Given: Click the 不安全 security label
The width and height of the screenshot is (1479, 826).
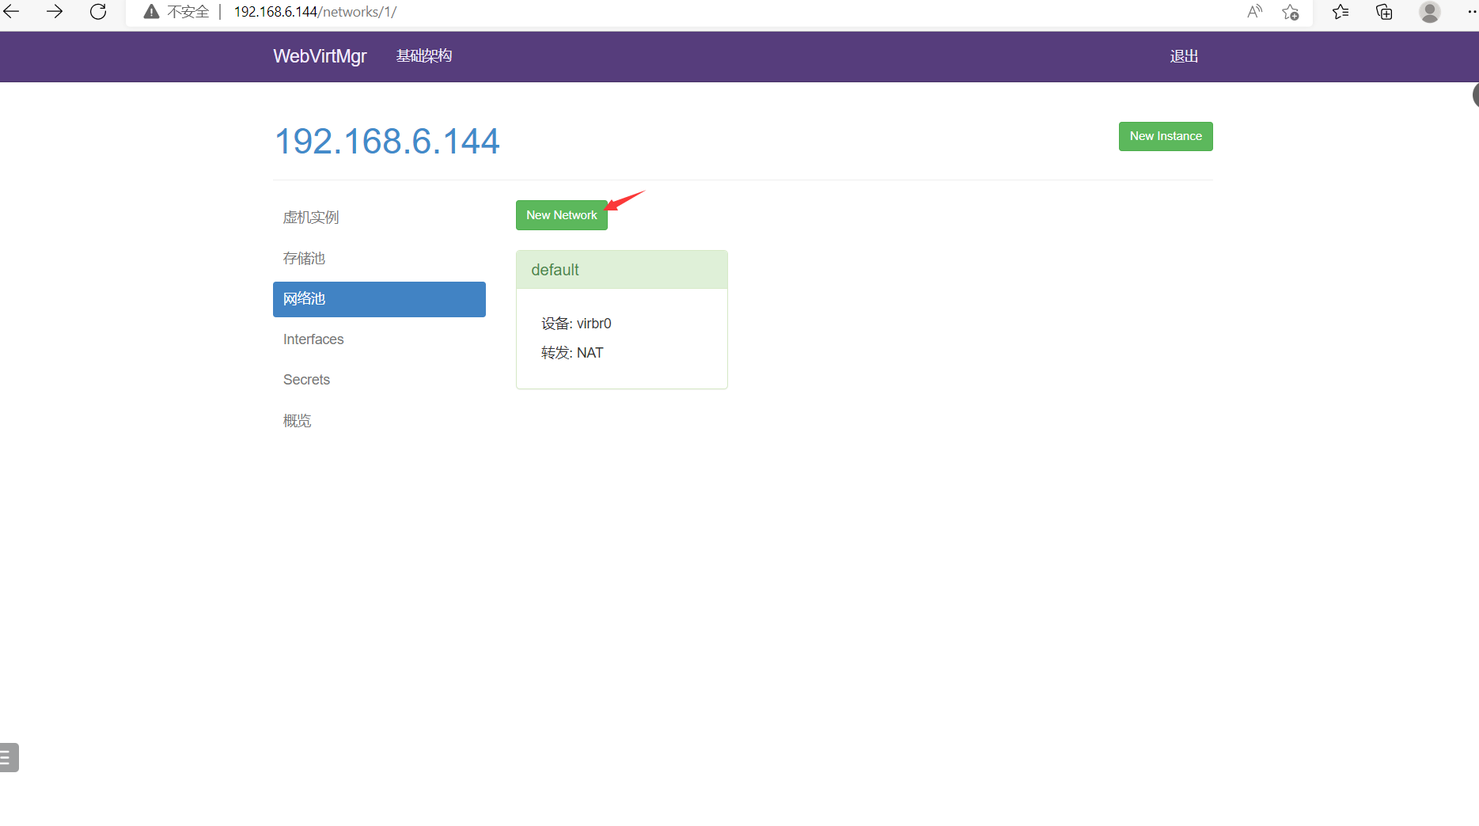Looking at the screenshot, I should click(x=188, y=12).
